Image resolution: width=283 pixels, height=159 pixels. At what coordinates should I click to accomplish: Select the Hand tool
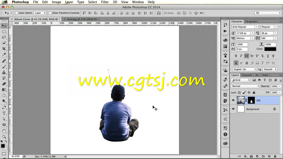4,131
